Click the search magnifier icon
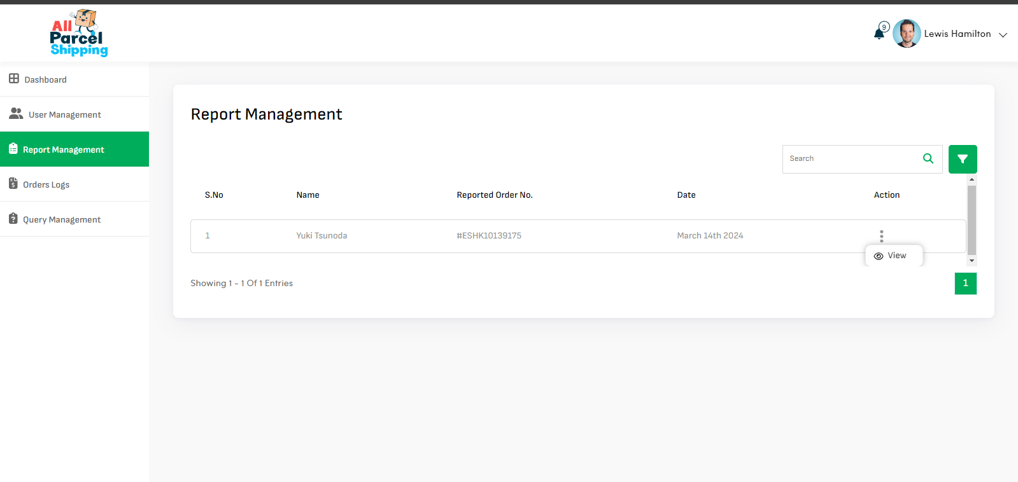Image resolution: width=1018 pixels, height=482 pixels. [x=928, y=159]
